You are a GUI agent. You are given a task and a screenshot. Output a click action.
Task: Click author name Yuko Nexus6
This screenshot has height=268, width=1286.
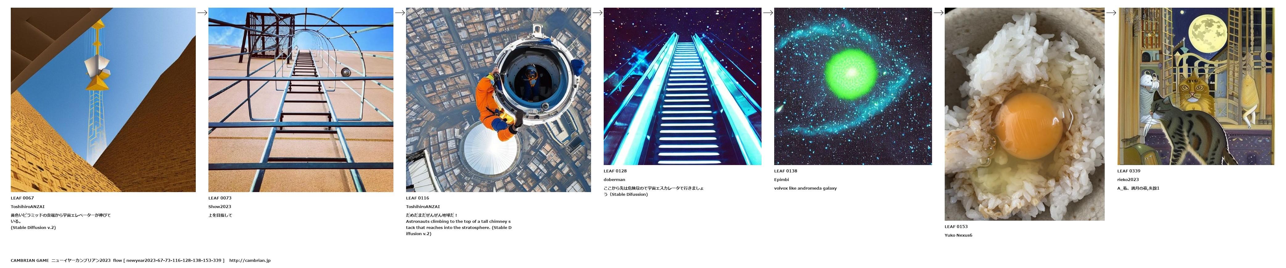958,235
